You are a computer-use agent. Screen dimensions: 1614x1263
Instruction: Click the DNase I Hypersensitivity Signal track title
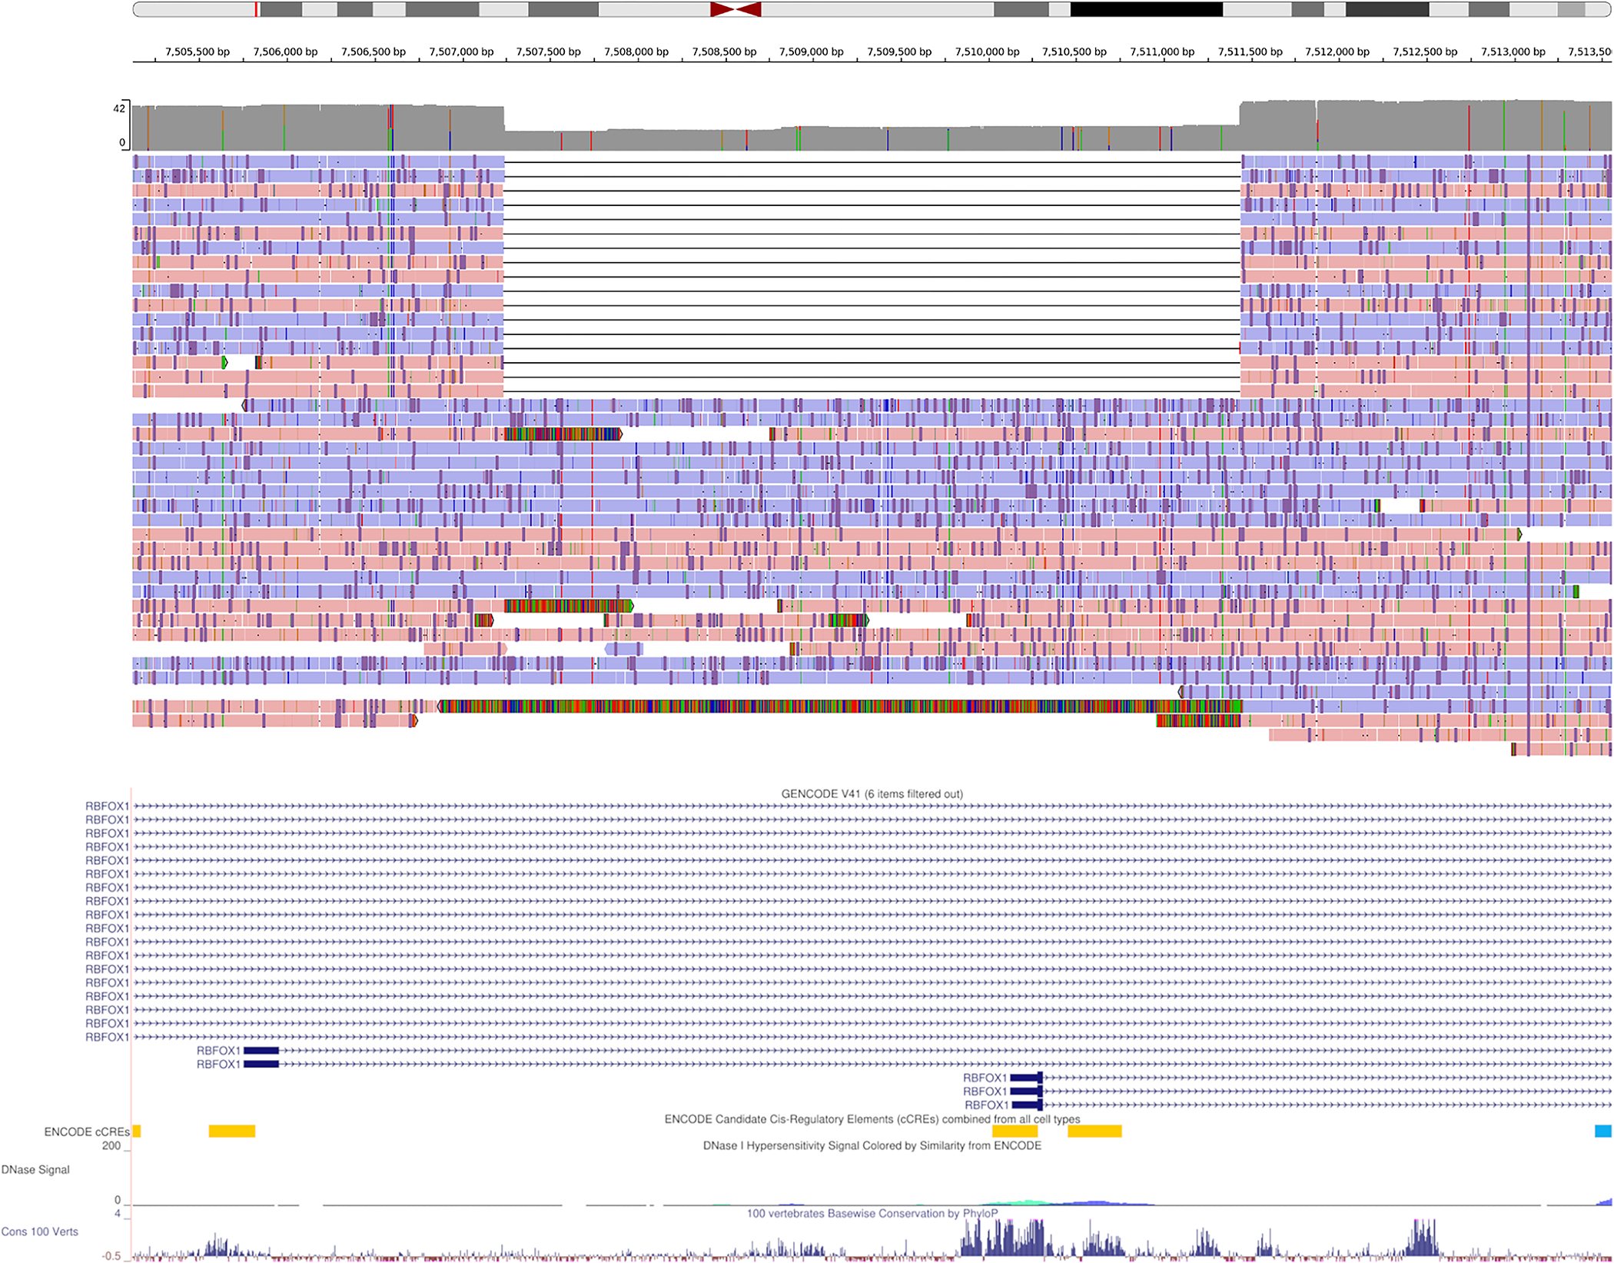[872, 1145]
